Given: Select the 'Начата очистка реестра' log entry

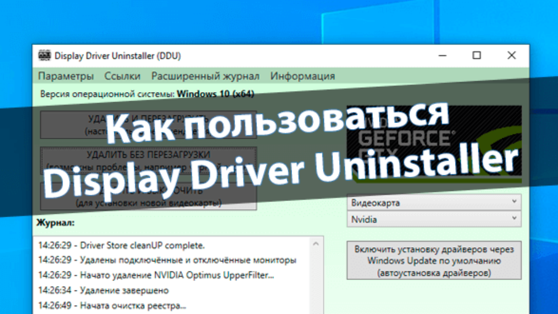Looking at the screenshot, I should [112, 306].
